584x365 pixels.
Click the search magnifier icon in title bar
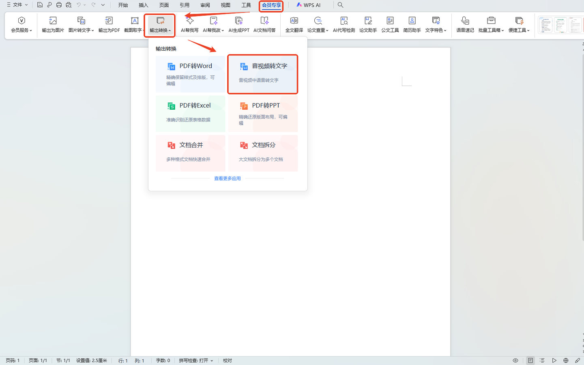point(340,5)
